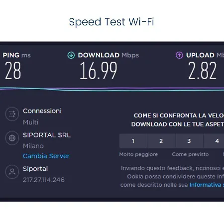Select rating 1 Molto peggiore
The width and height of the screenshot is (224, 224).
pos(133,141)
